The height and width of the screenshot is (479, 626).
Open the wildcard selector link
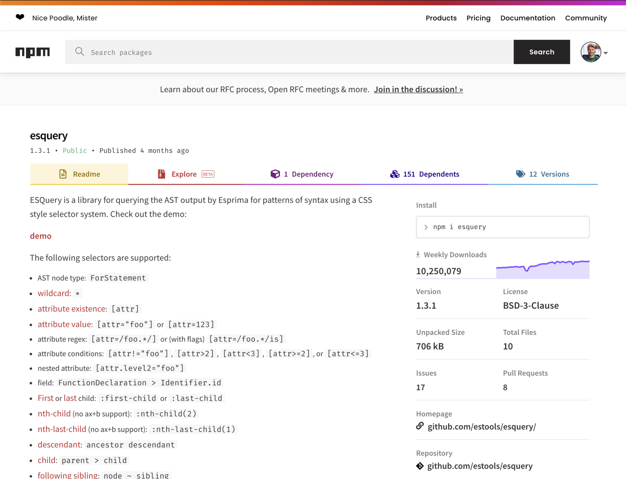point(53,293)
